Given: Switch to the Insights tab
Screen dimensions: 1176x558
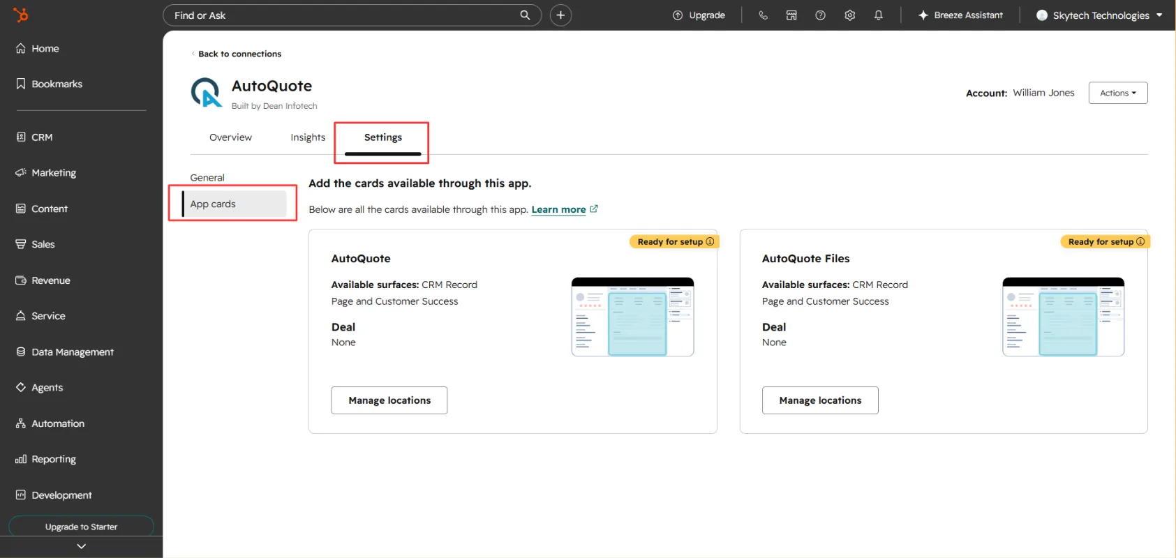Looking at the screenshot, I should pyautogui.click(x=308, y=137).
